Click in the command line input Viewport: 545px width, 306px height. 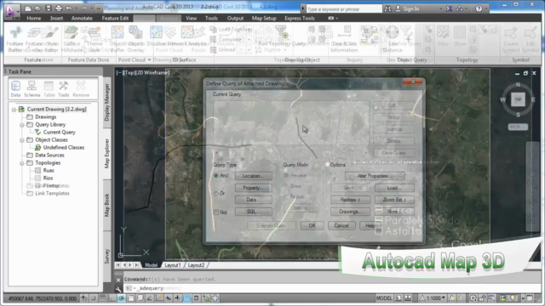pos(330,288)
